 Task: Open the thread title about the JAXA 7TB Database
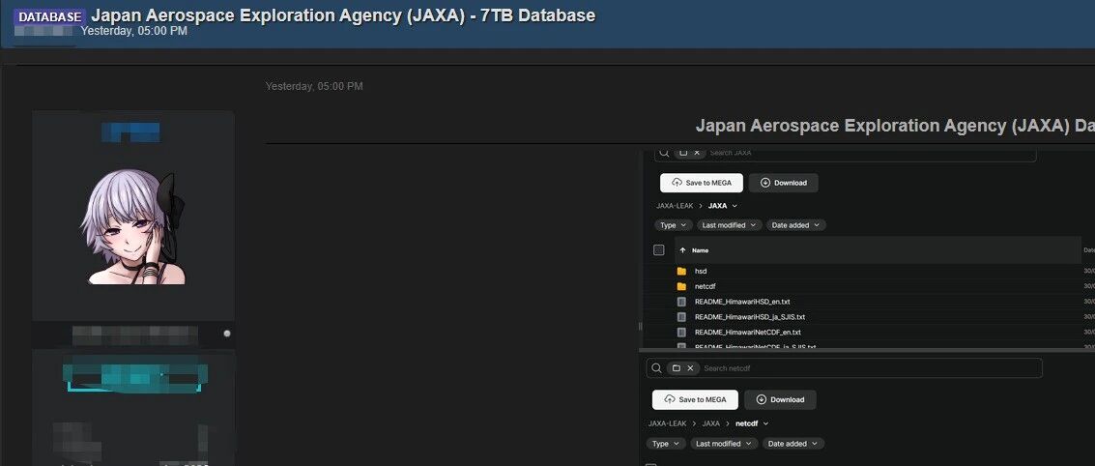[x=344, y=15]
